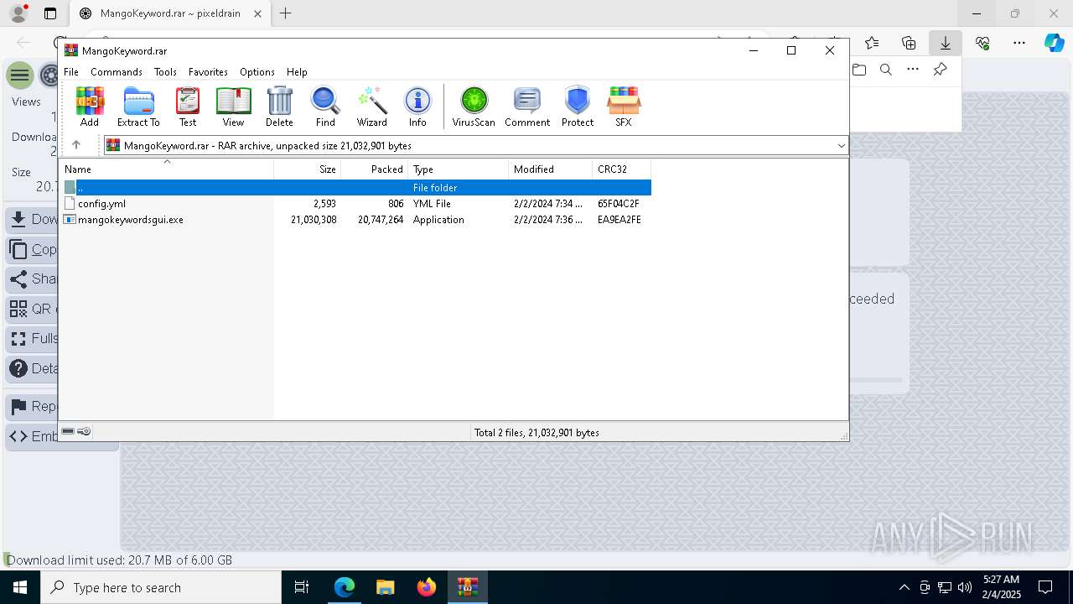Image resolution: width=1073 pixels, height=604 pixels.
Task: Open a new browser tab
Action: (x=286, y=13)
